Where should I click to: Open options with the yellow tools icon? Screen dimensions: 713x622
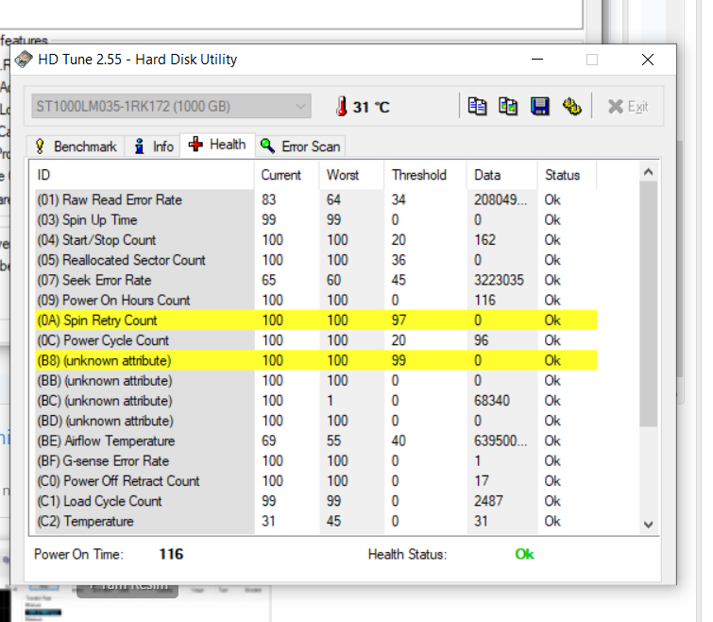(571, 107)
